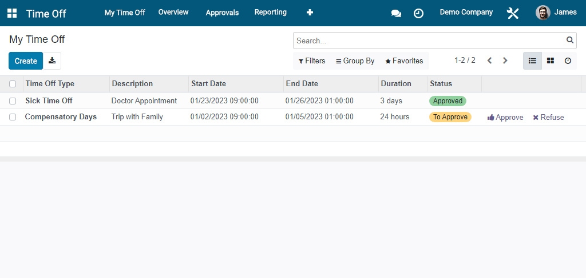Select all rows with header checkbox

click(13, 84)
